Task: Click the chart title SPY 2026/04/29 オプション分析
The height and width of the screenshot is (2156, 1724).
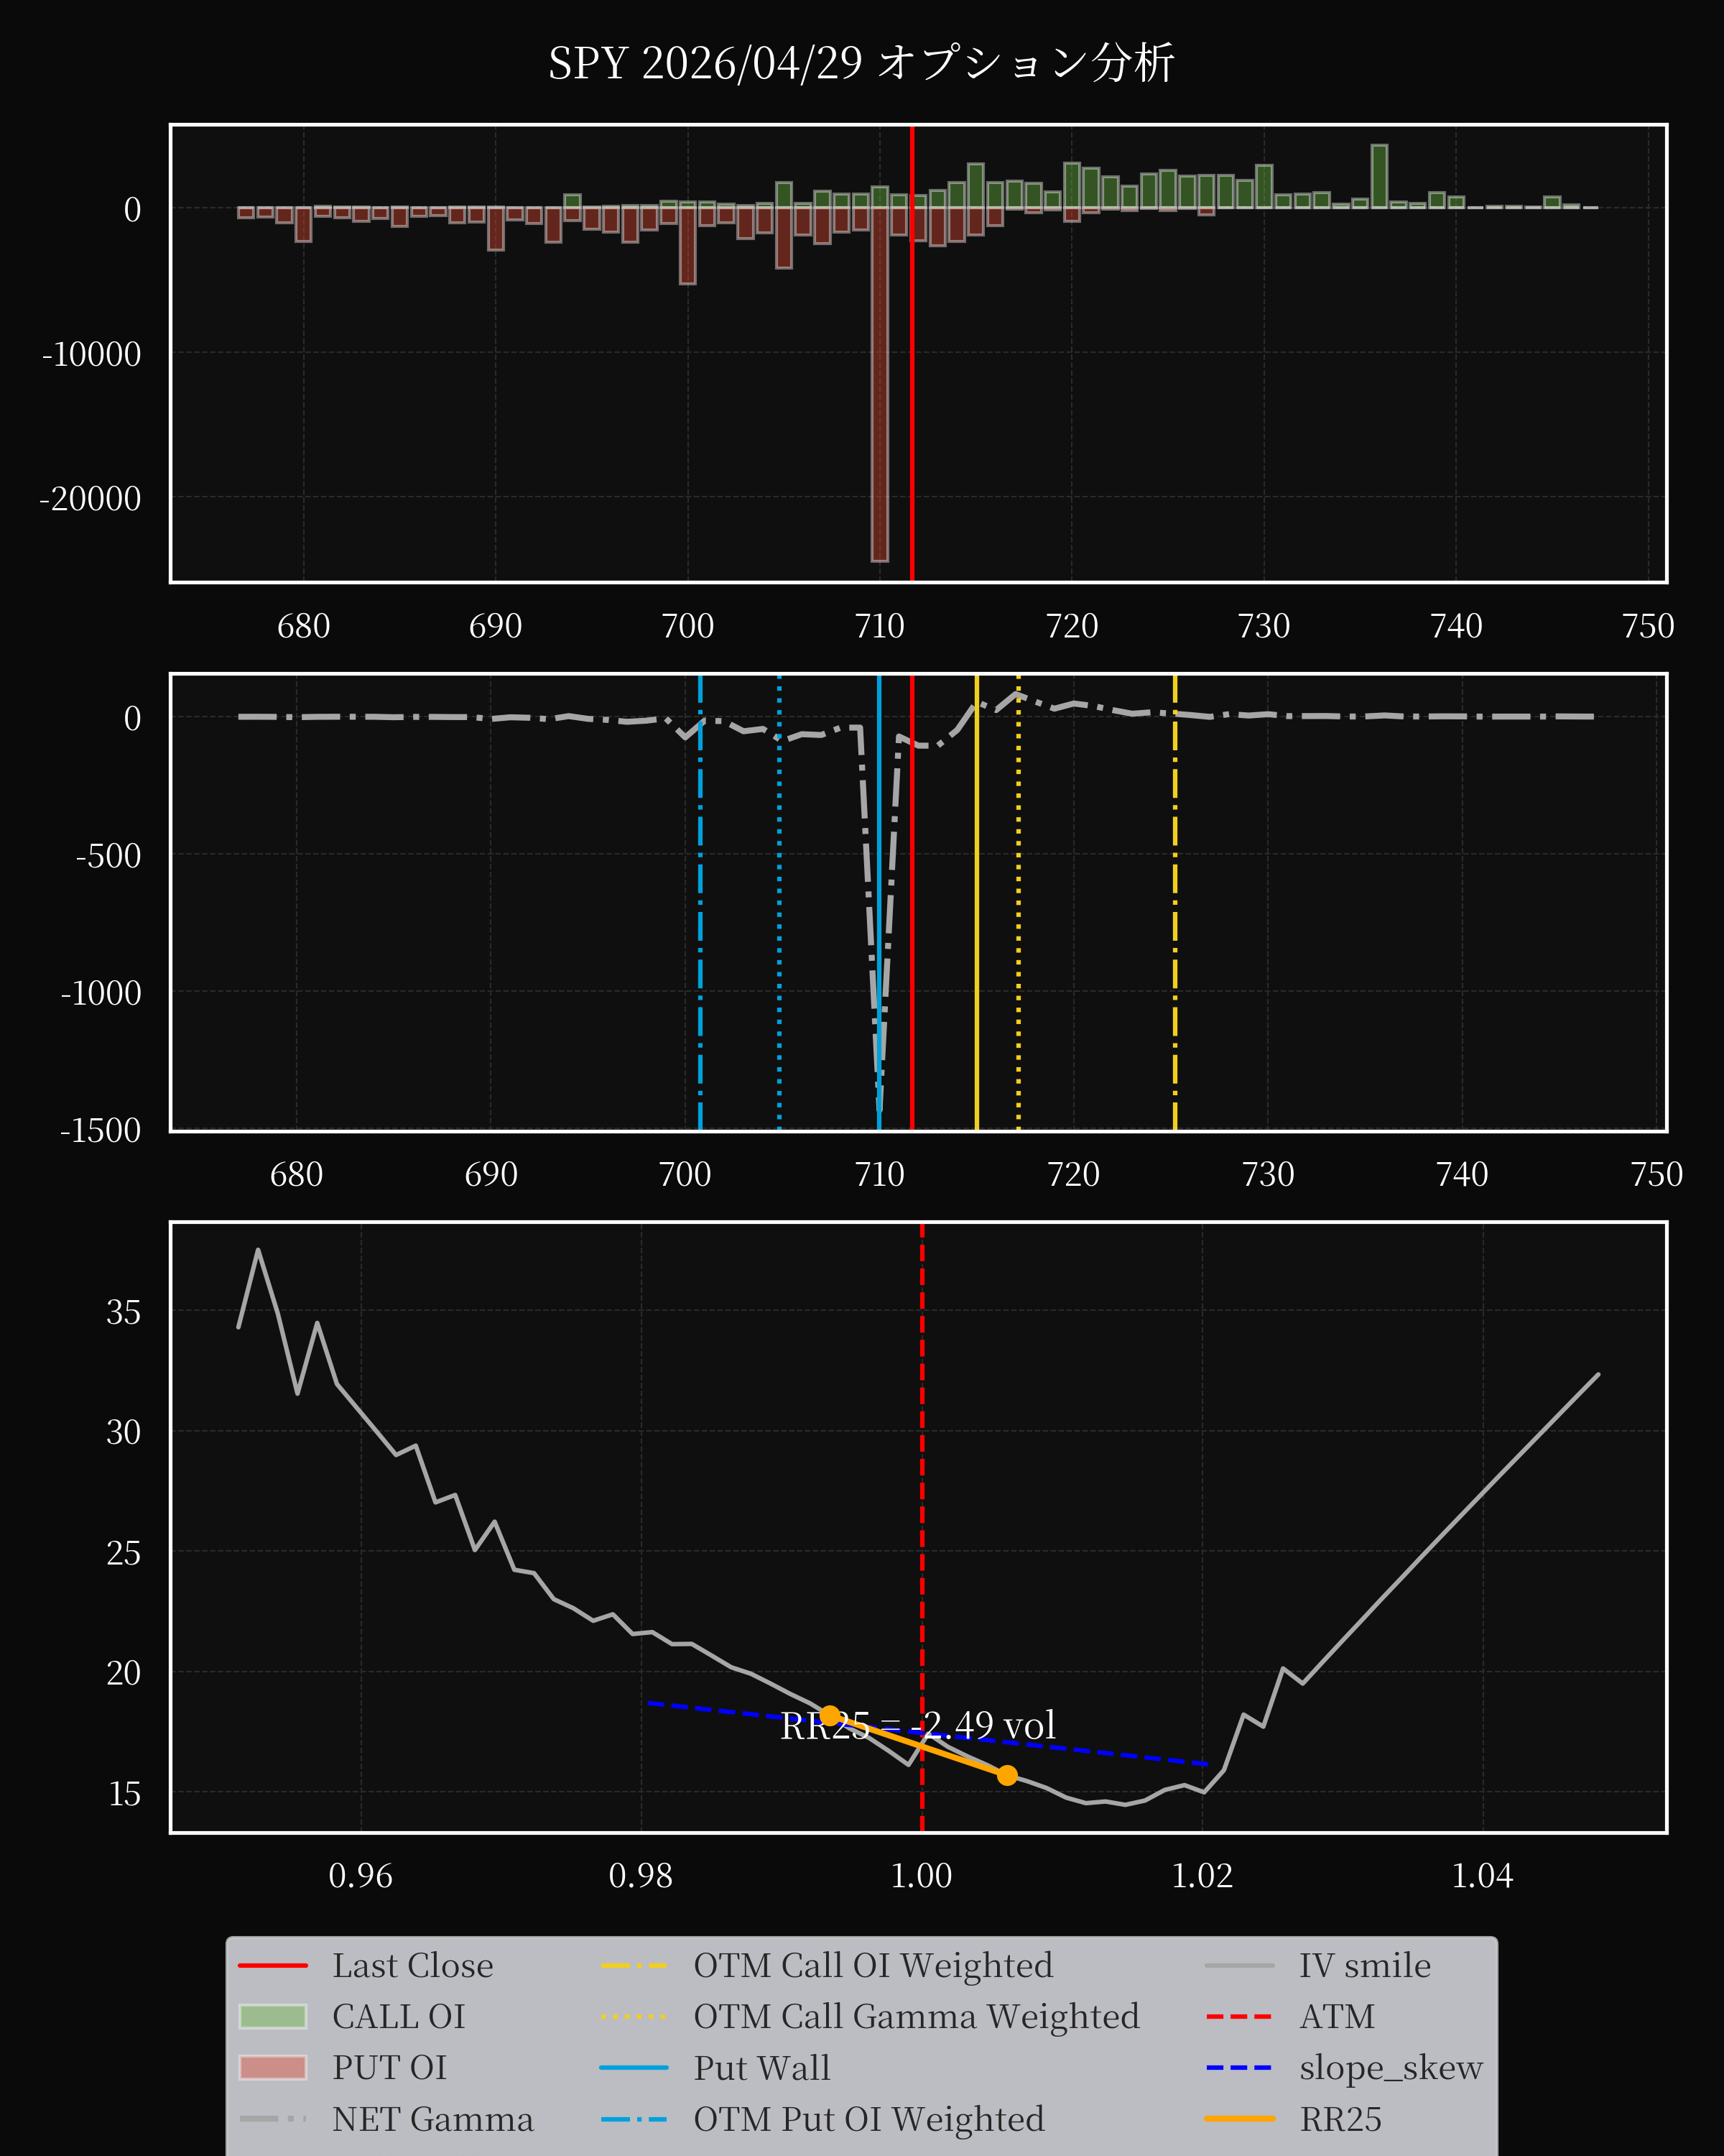Action: 861,63
